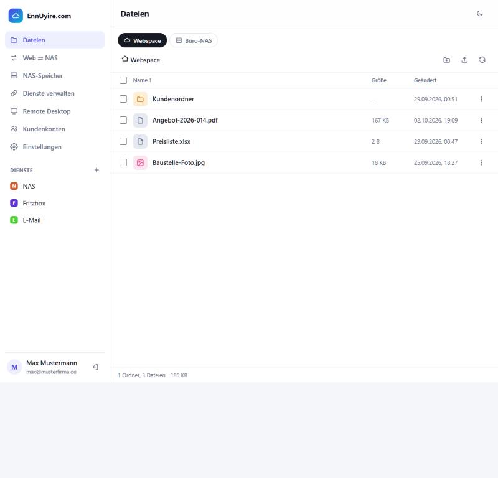Click the Webspace breadcrumb text
This screenshot has height=478, width=498.
[x=145, y=60]
